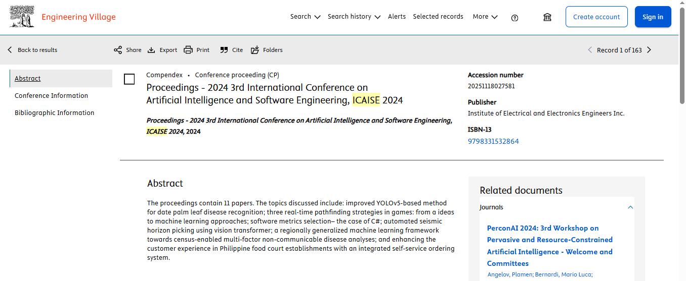Image resolution: width=686 pixels, height=281 pixels.
Task: Open the Search history dropdown
Action: (354, 17)
